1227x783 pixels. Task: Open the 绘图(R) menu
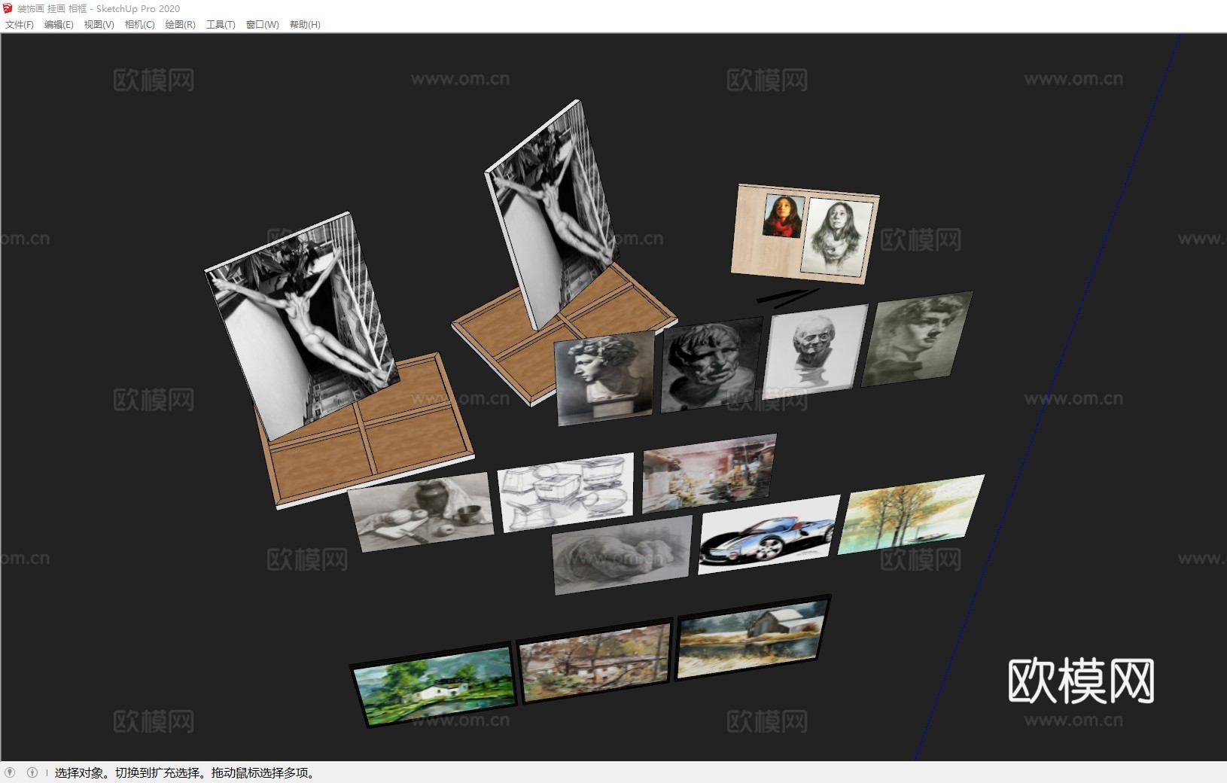(x=180, y=25)
